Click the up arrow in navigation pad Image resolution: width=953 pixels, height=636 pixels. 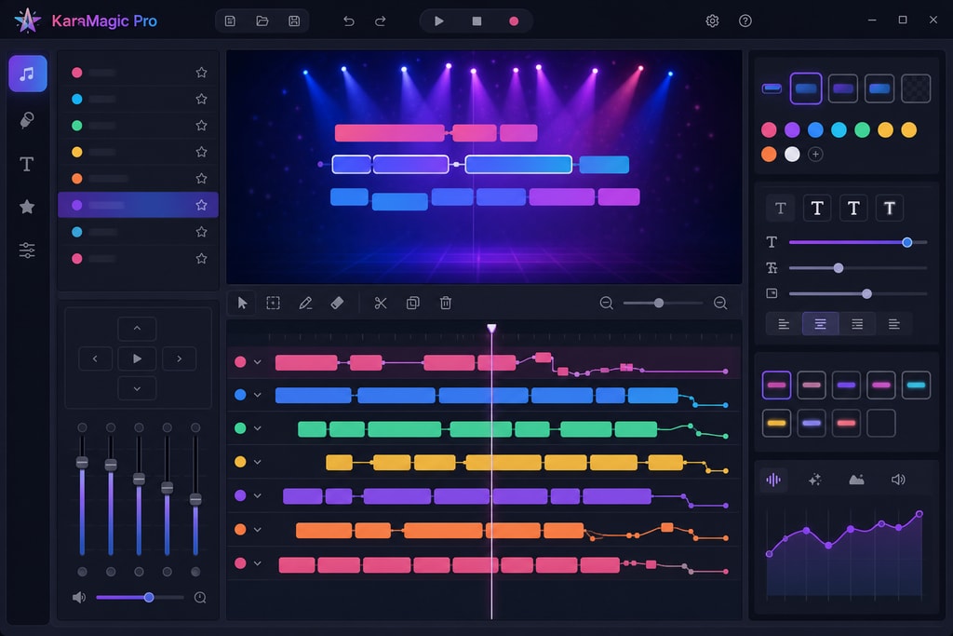[137, 329]
